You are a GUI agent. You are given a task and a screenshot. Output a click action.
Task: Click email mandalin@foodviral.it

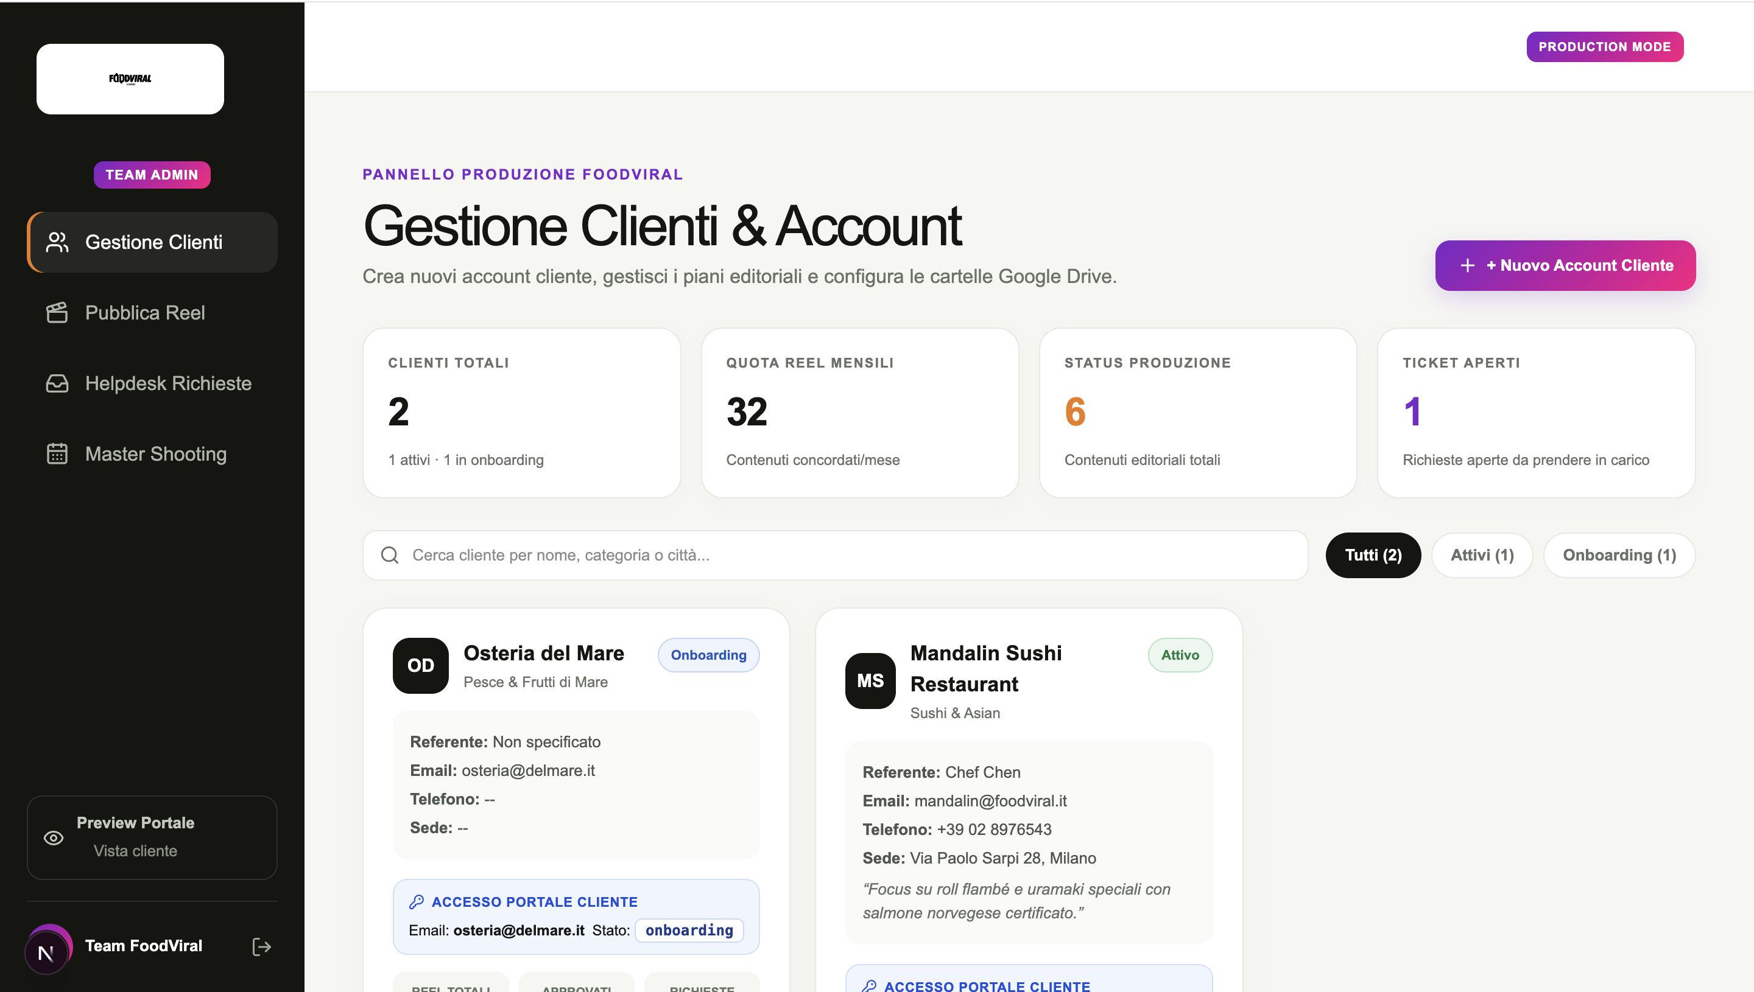(x=990, y=802)
